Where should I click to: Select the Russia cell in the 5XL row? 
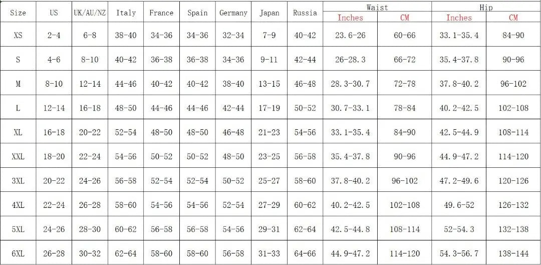pos(305,229)
